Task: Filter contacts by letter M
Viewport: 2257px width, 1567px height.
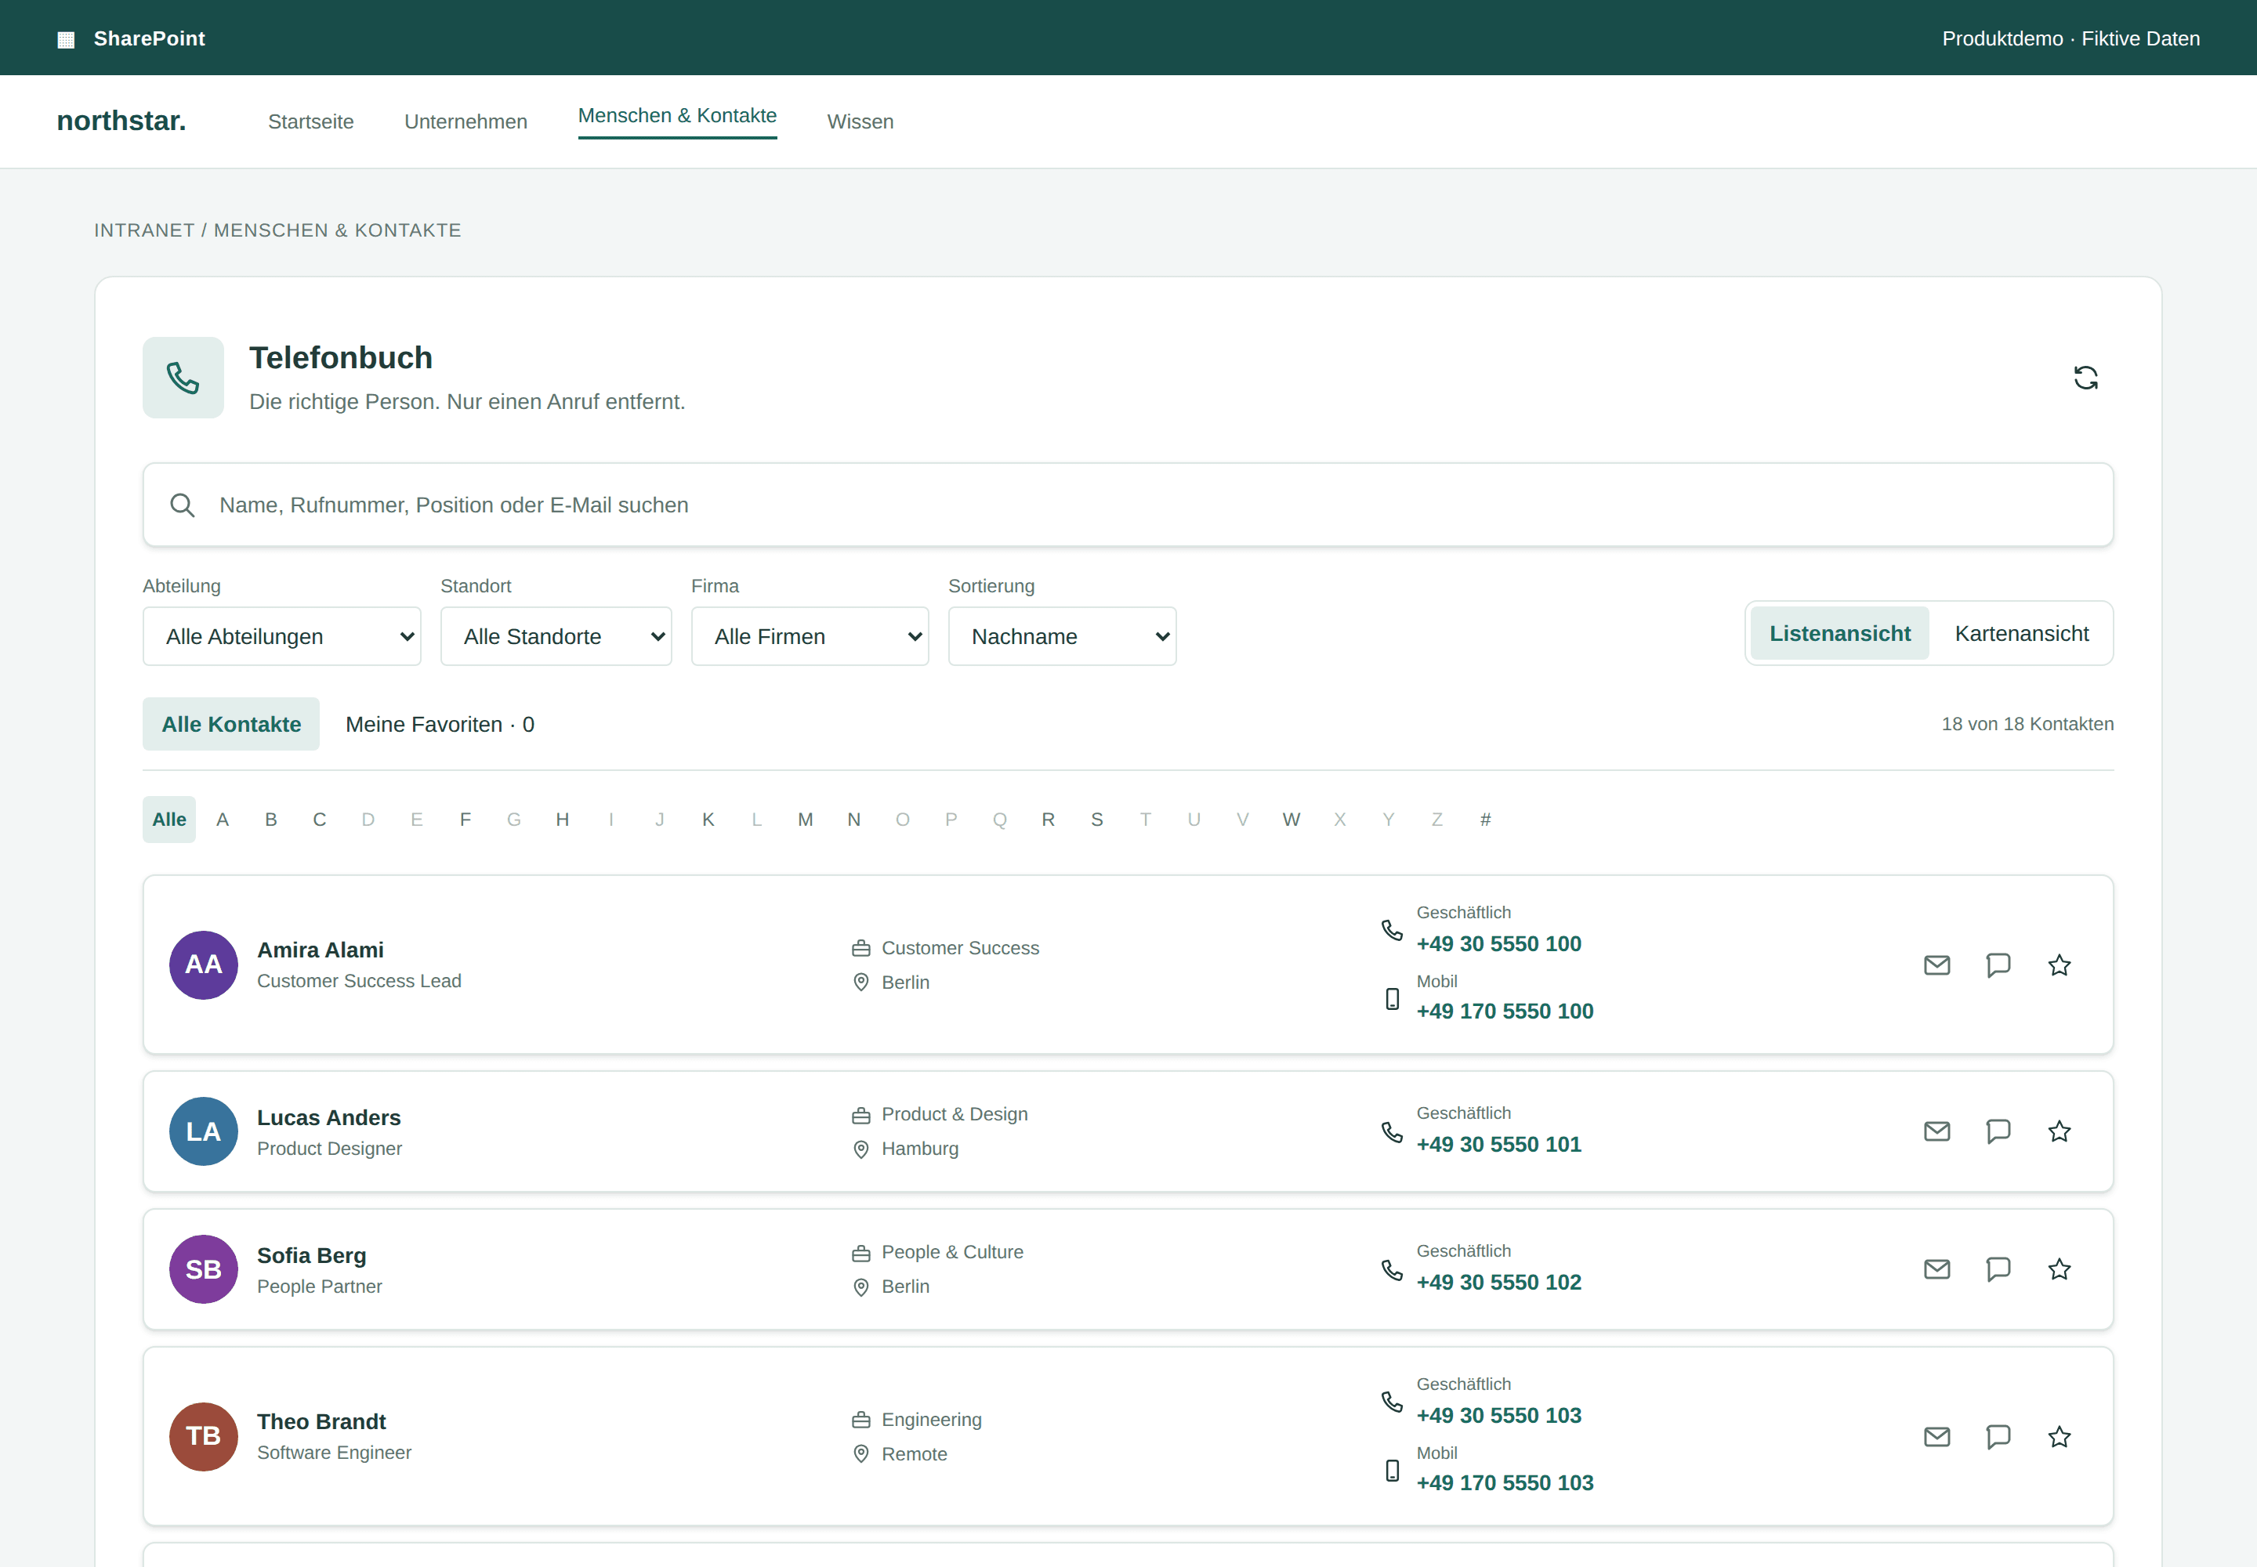Action: [x=806, y=819]
